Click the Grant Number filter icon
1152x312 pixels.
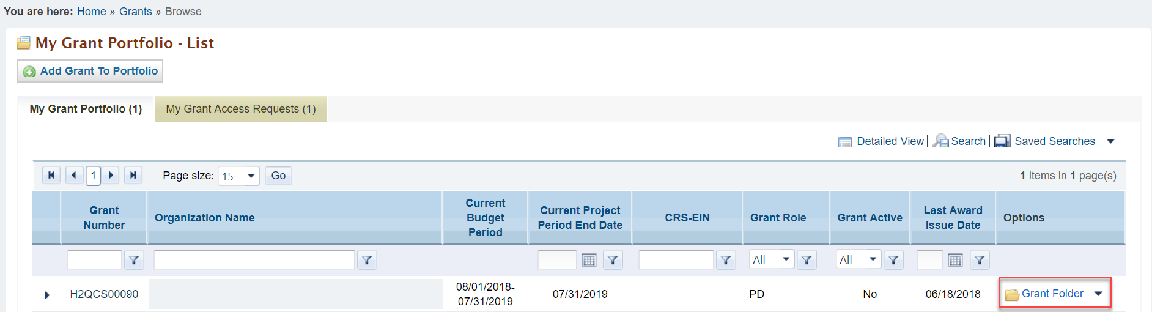134,260
